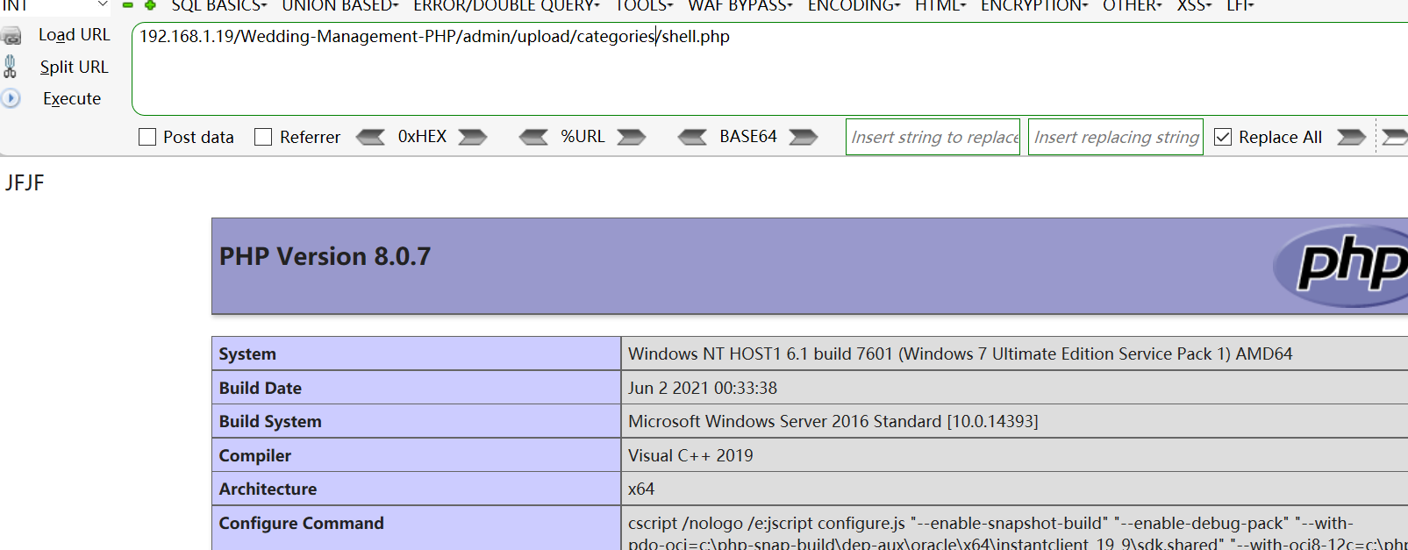The image size is (1408, 550).
Task: Click the Microsoft Windows Server 2016 Standard value
Action: [833, 421]
